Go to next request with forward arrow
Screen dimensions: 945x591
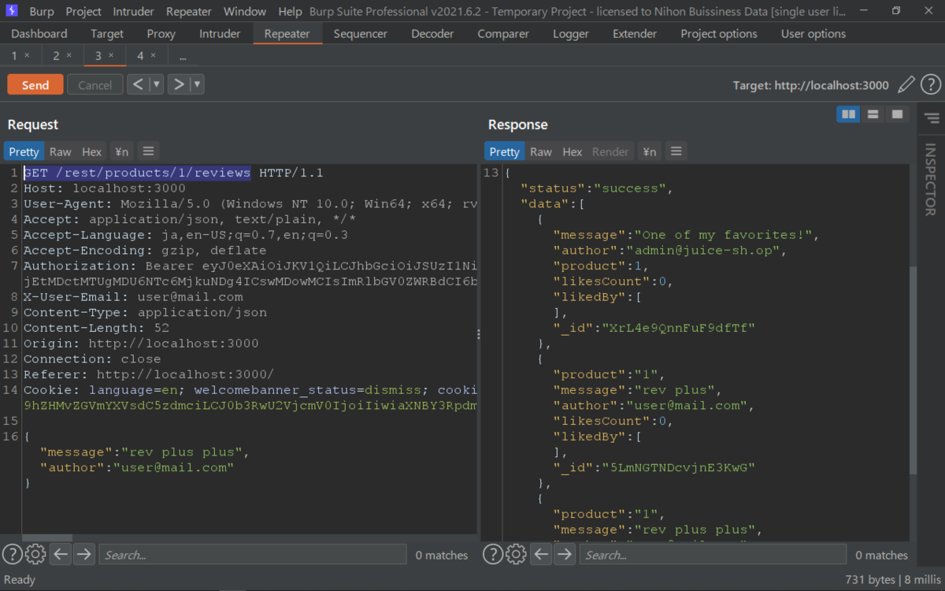[179, 84]
